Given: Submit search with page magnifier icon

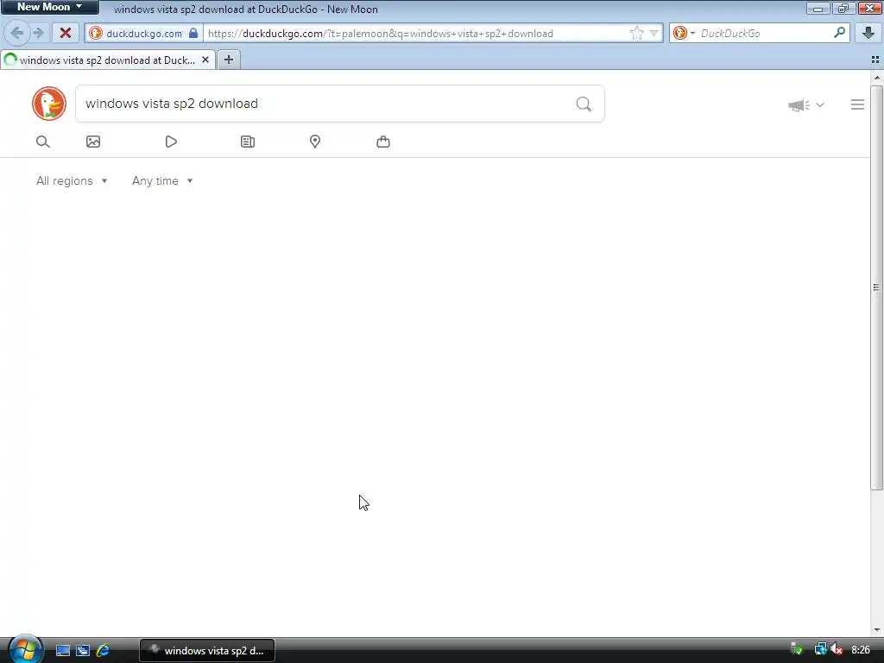Looking at the screenshot, I should click(584, 104).
